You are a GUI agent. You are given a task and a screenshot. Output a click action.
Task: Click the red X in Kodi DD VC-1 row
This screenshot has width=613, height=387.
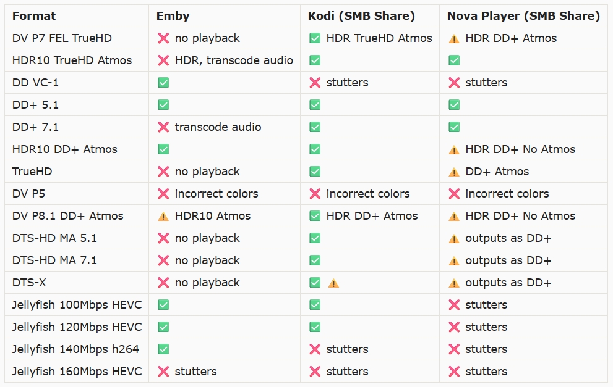pos(315,83)
